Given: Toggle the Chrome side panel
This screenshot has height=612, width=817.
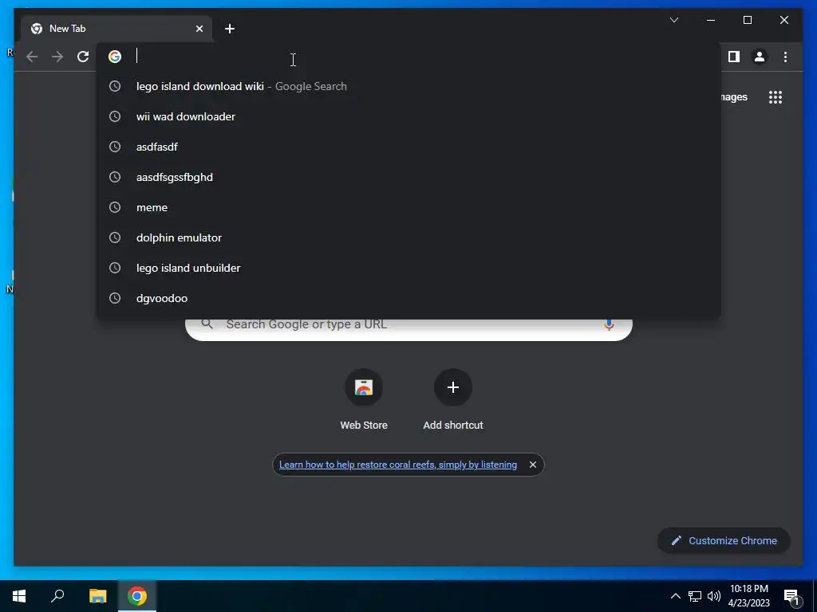Looking at the screenshot, I should point(734,57).
